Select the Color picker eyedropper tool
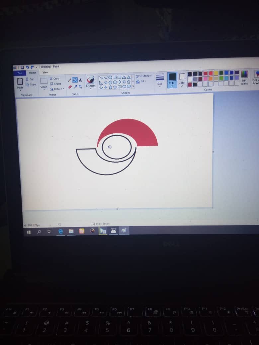Image resolution: width=259 pixels, height=345 pixels. (x=75, y=87)
